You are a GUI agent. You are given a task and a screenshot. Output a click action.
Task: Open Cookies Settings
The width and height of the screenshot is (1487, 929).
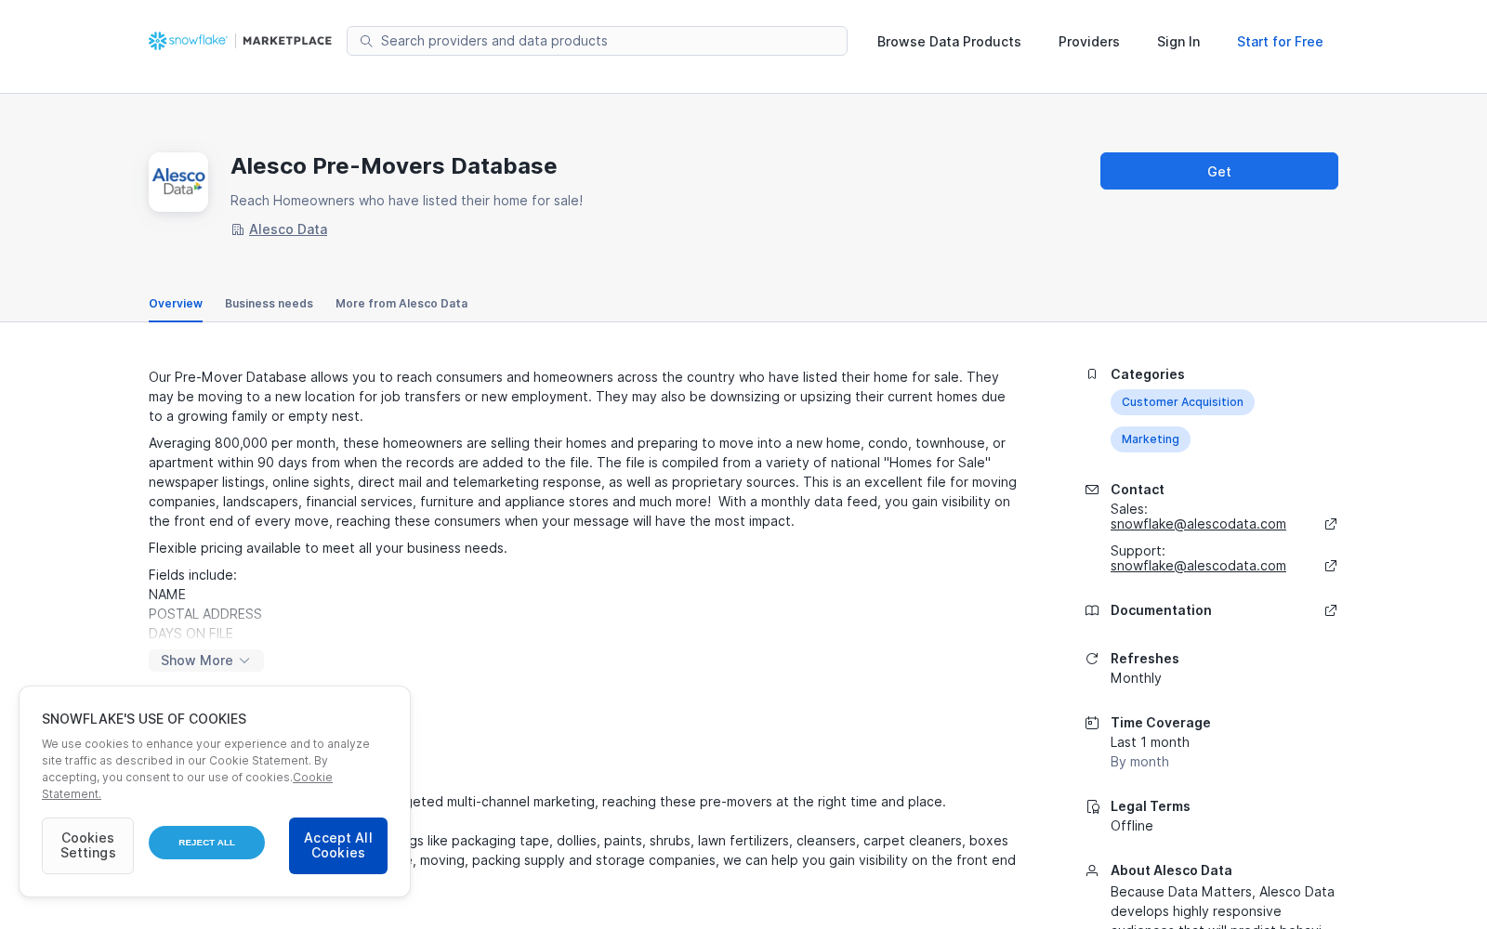coord(87,845)
